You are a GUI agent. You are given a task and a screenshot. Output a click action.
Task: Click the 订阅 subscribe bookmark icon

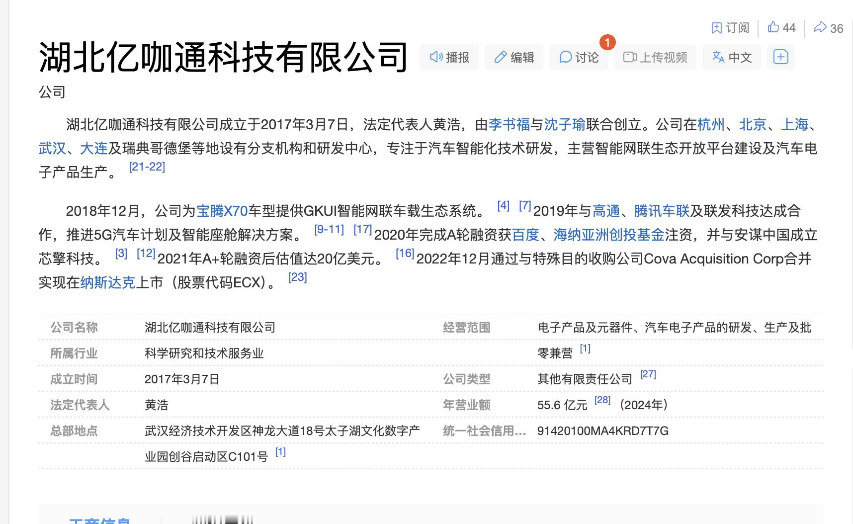[716, 28]
